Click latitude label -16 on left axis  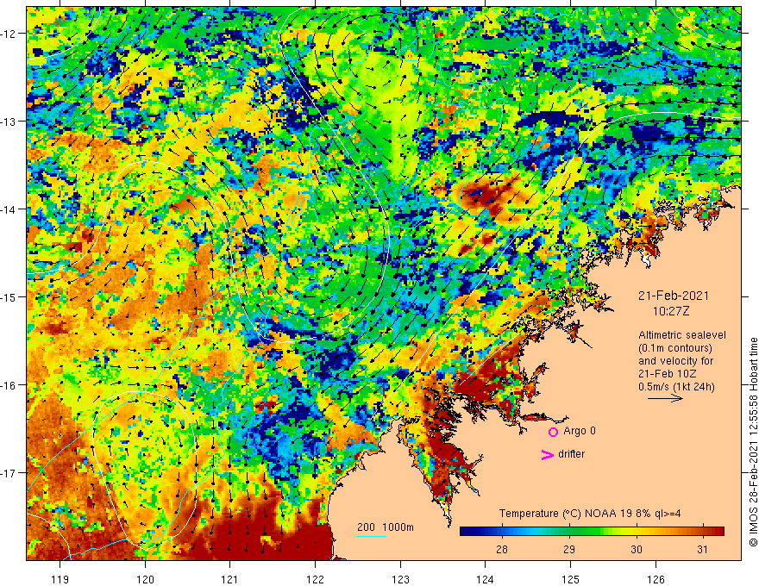click(x=9, y=385)
